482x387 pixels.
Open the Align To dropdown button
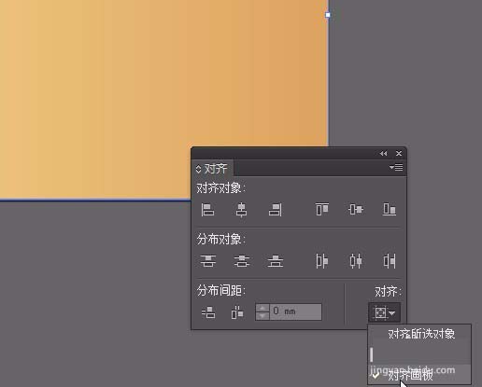(x=384, y=312)
